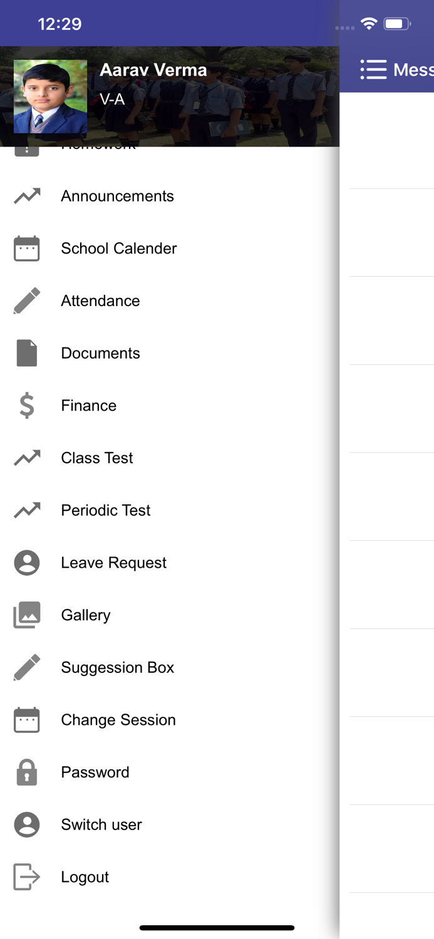Tap the student profile photo
434x939 pixels.
pos(51,96)
